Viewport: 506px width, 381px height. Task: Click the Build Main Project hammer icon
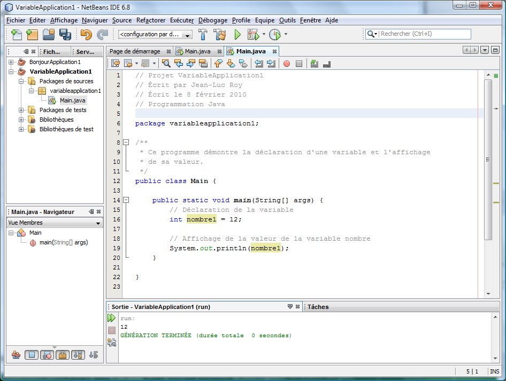[x=203, y=34]
